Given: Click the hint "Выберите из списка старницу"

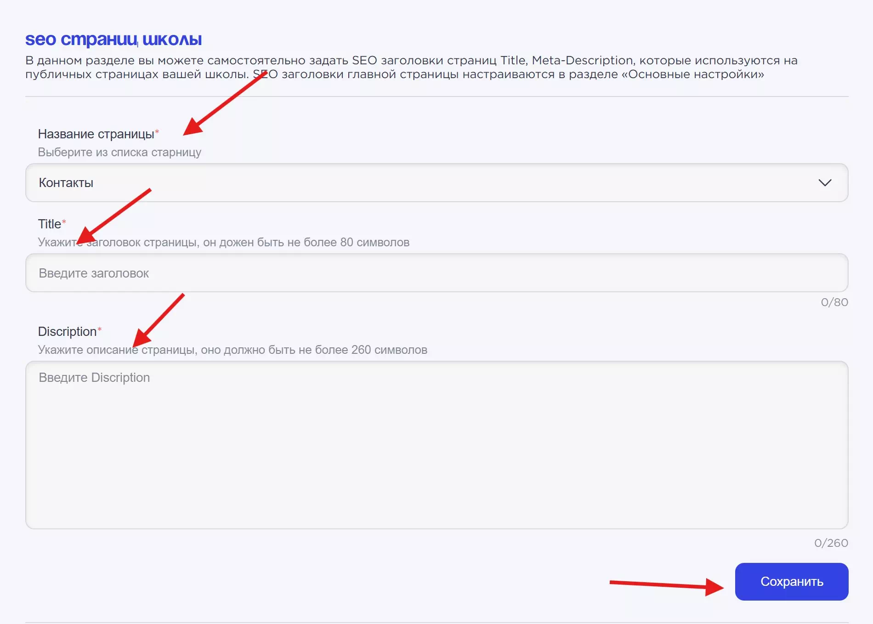Looking at the screenshot, I should pos(119,153).
